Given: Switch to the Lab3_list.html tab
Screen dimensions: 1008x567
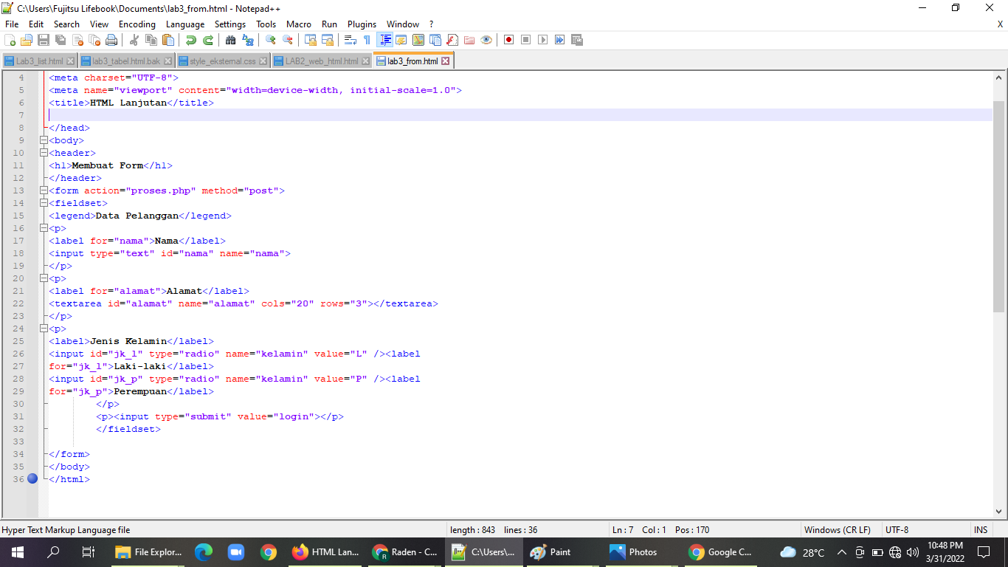Looking at the screenshot, I should [39, 61].
